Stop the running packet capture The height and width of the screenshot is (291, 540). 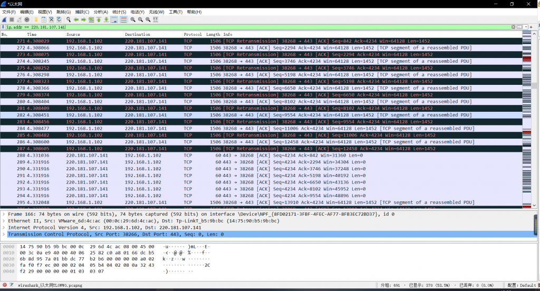click(12, 20)
